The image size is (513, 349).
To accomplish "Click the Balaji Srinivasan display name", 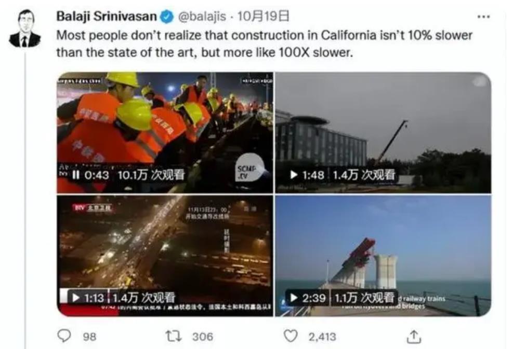I will tap(107, 16).
